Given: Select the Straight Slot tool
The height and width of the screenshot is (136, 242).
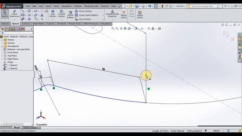Looking at the screenshot, I should (x=23, y=19).
